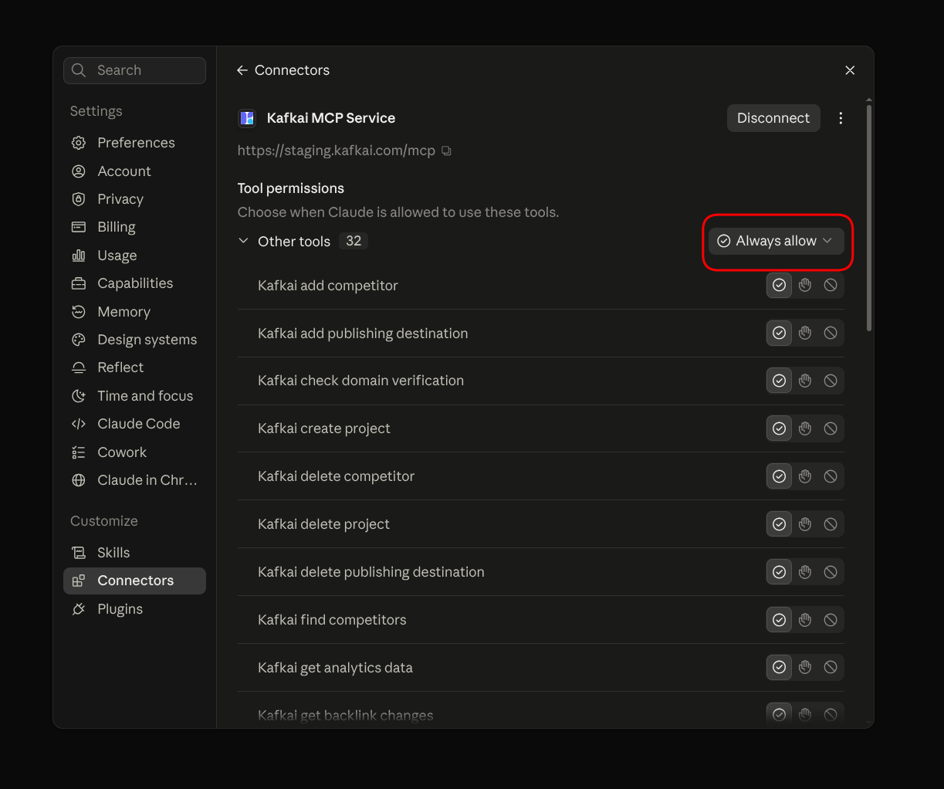Copy the staging.kafkai.com/mcp URL

click(x=446, y=151)
